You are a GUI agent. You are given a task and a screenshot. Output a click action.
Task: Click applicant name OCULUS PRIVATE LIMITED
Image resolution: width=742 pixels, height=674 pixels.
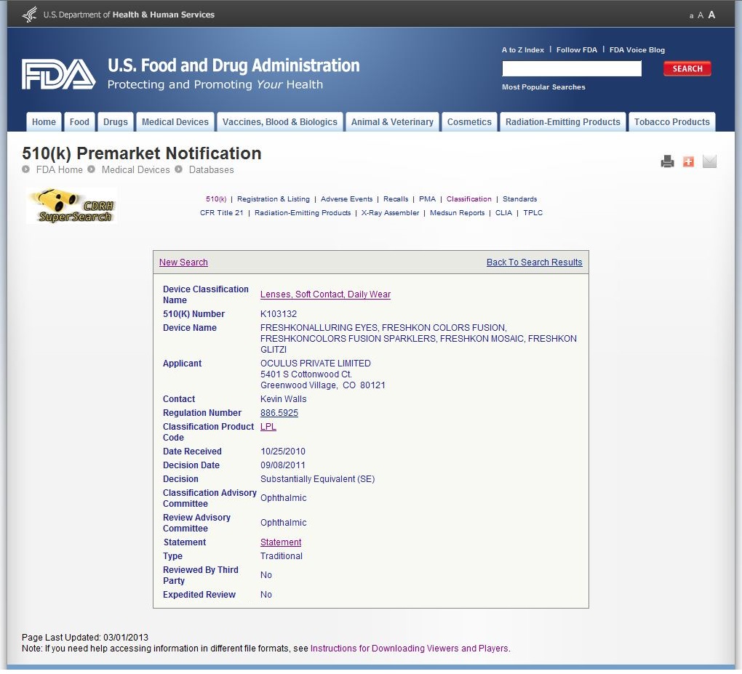point(316,364)
